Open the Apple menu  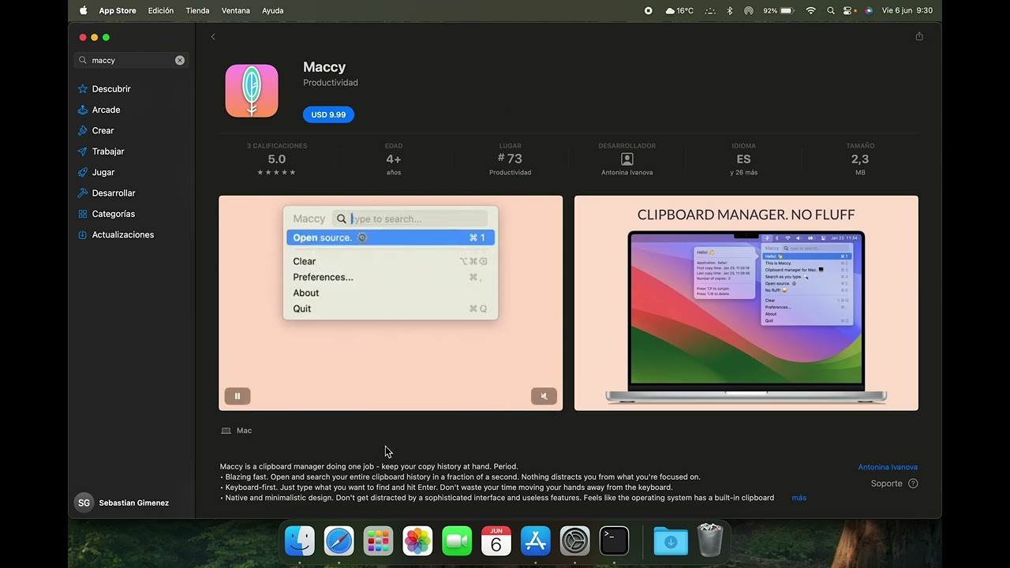pyautogui.click(x=84, y=10)
